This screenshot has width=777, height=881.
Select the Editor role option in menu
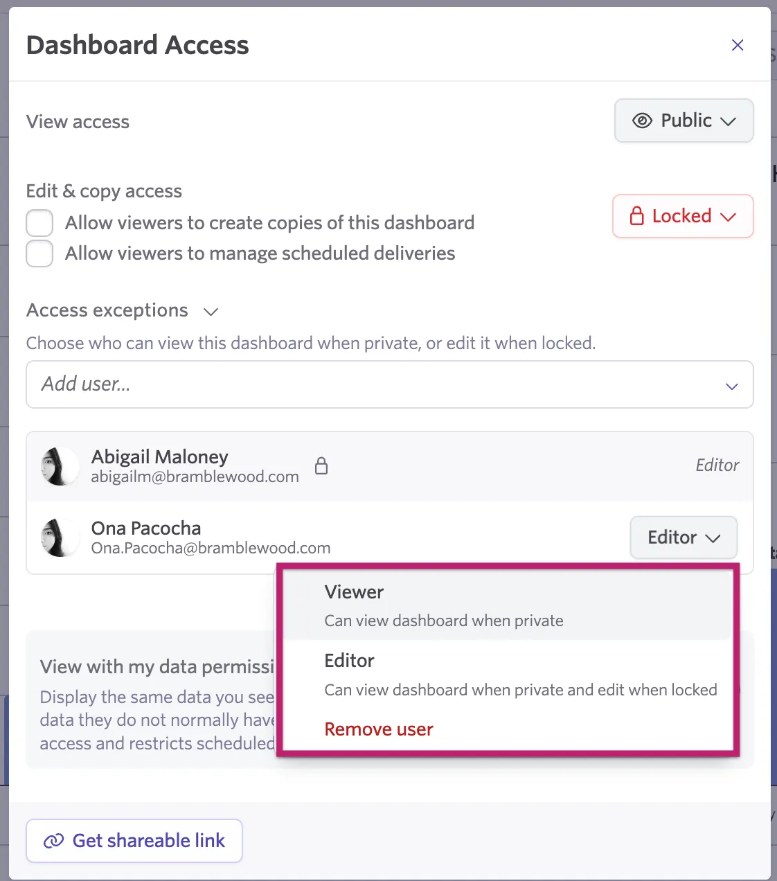[x=508, y=674]
